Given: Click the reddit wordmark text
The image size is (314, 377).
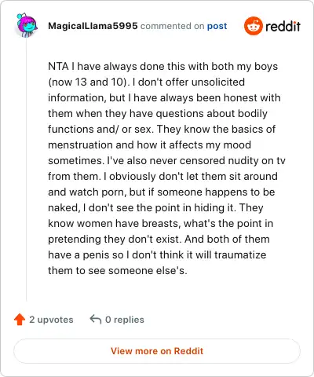Looking at the screenshot, I should (x=283, y=27).
